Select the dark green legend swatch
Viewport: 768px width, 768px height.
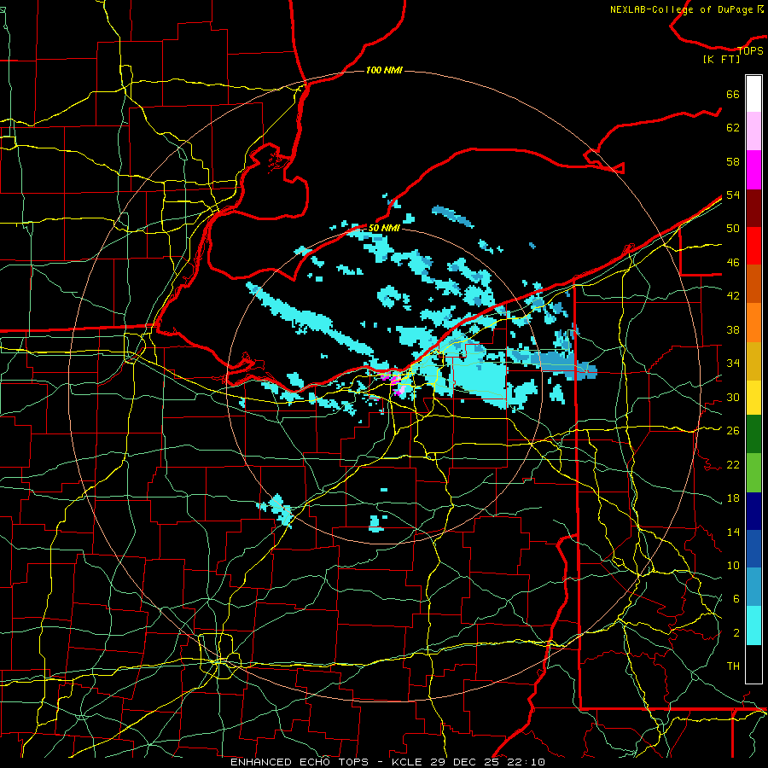pyautogui.click(x=753, y=434)
